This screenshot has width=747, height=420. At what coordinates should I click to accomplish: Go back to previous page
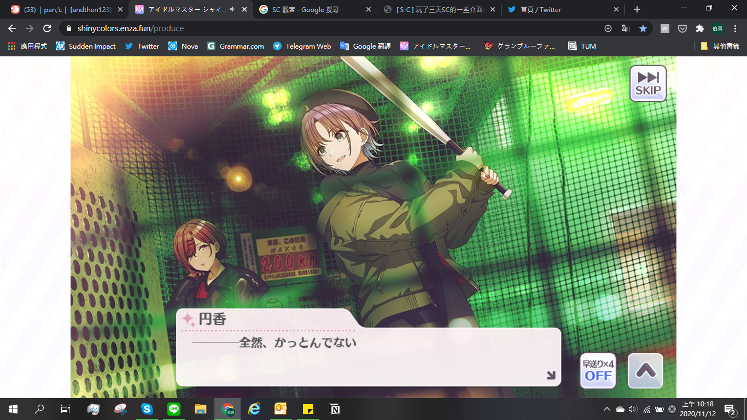pos(12,28)
